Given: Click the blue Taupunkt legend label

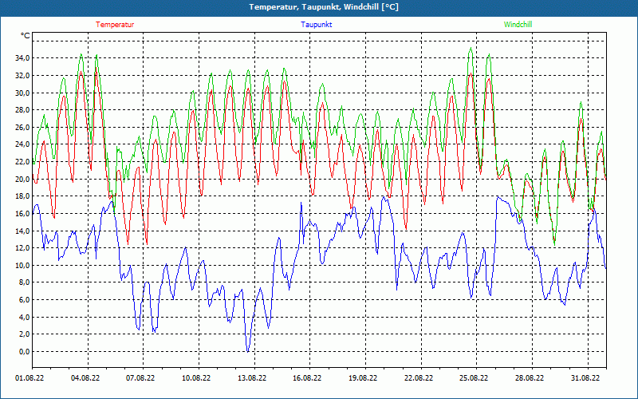Looking at the screenshot, I should click(317, 25).
